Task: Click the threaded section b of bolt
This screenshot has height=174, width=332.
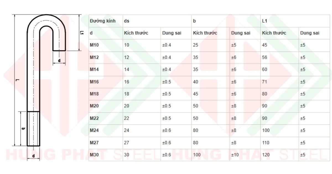Action: [x=34, y=129]
